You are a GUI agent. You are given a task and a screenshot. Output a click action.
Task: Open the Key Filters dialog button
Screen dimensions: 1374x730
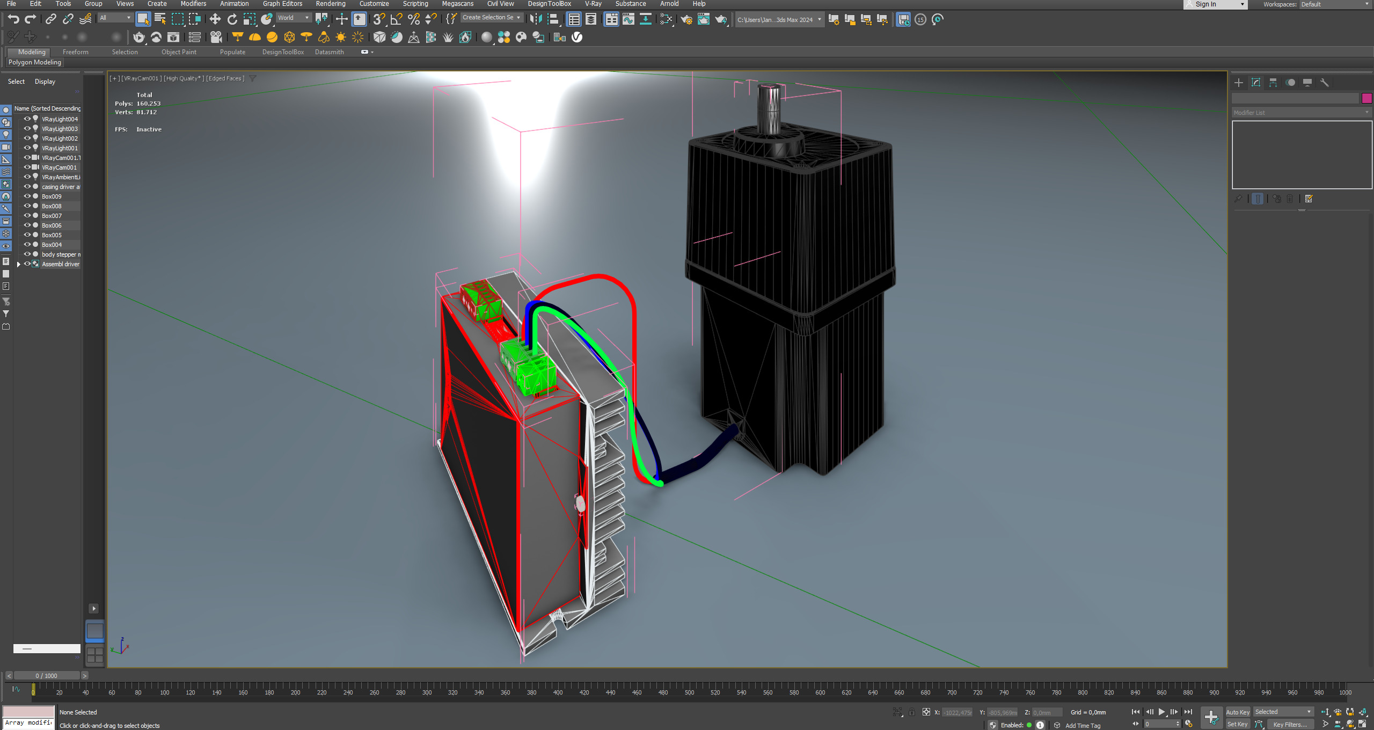pyautogui.click(x=1290, y=725)
